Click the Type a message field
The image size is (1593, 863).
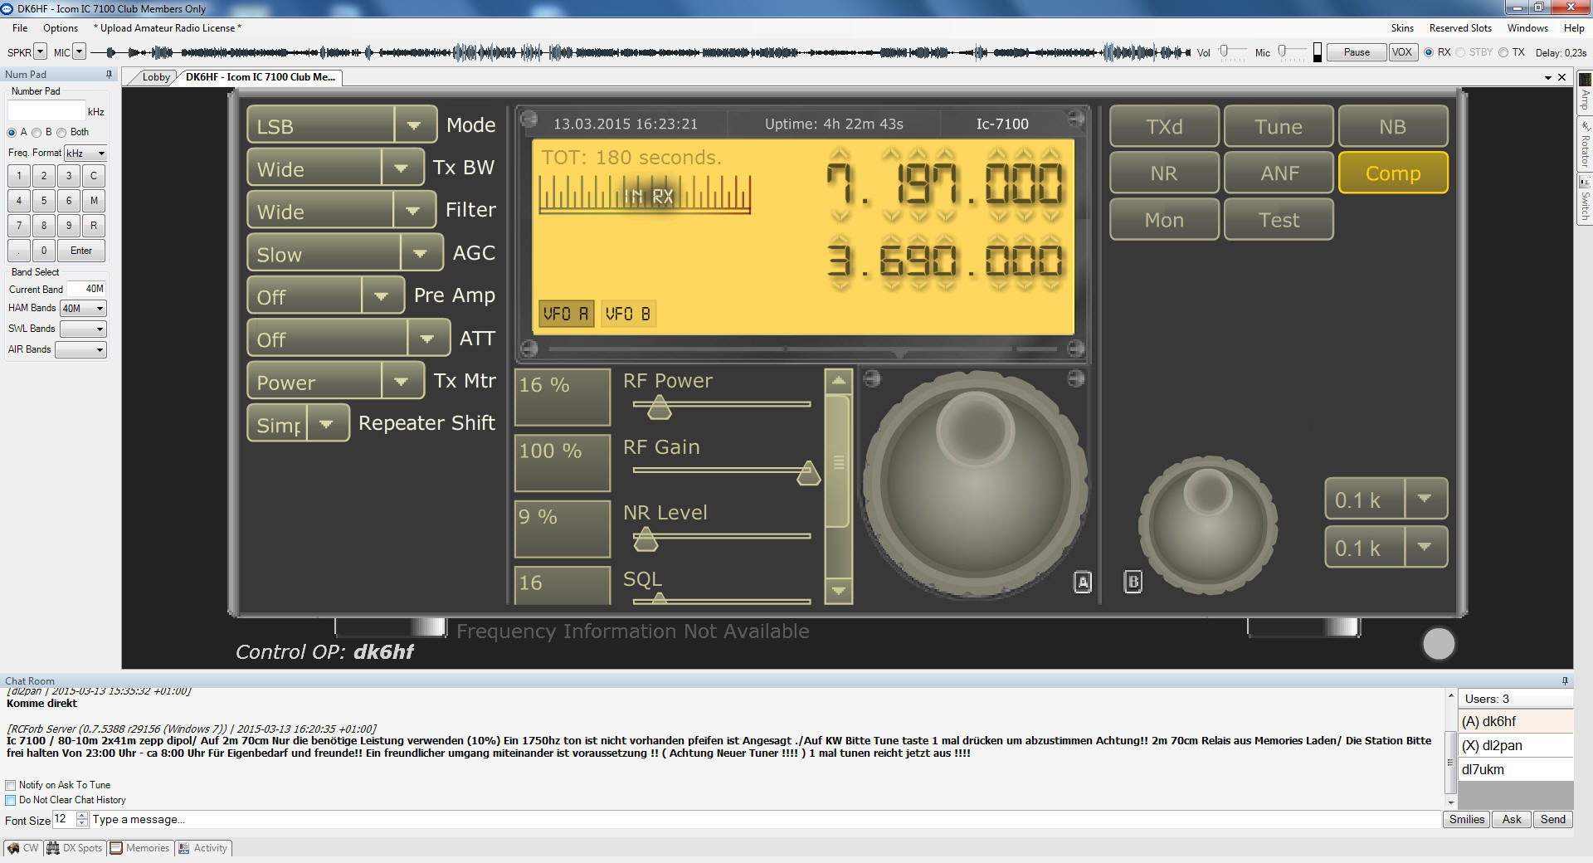[763, 820]
